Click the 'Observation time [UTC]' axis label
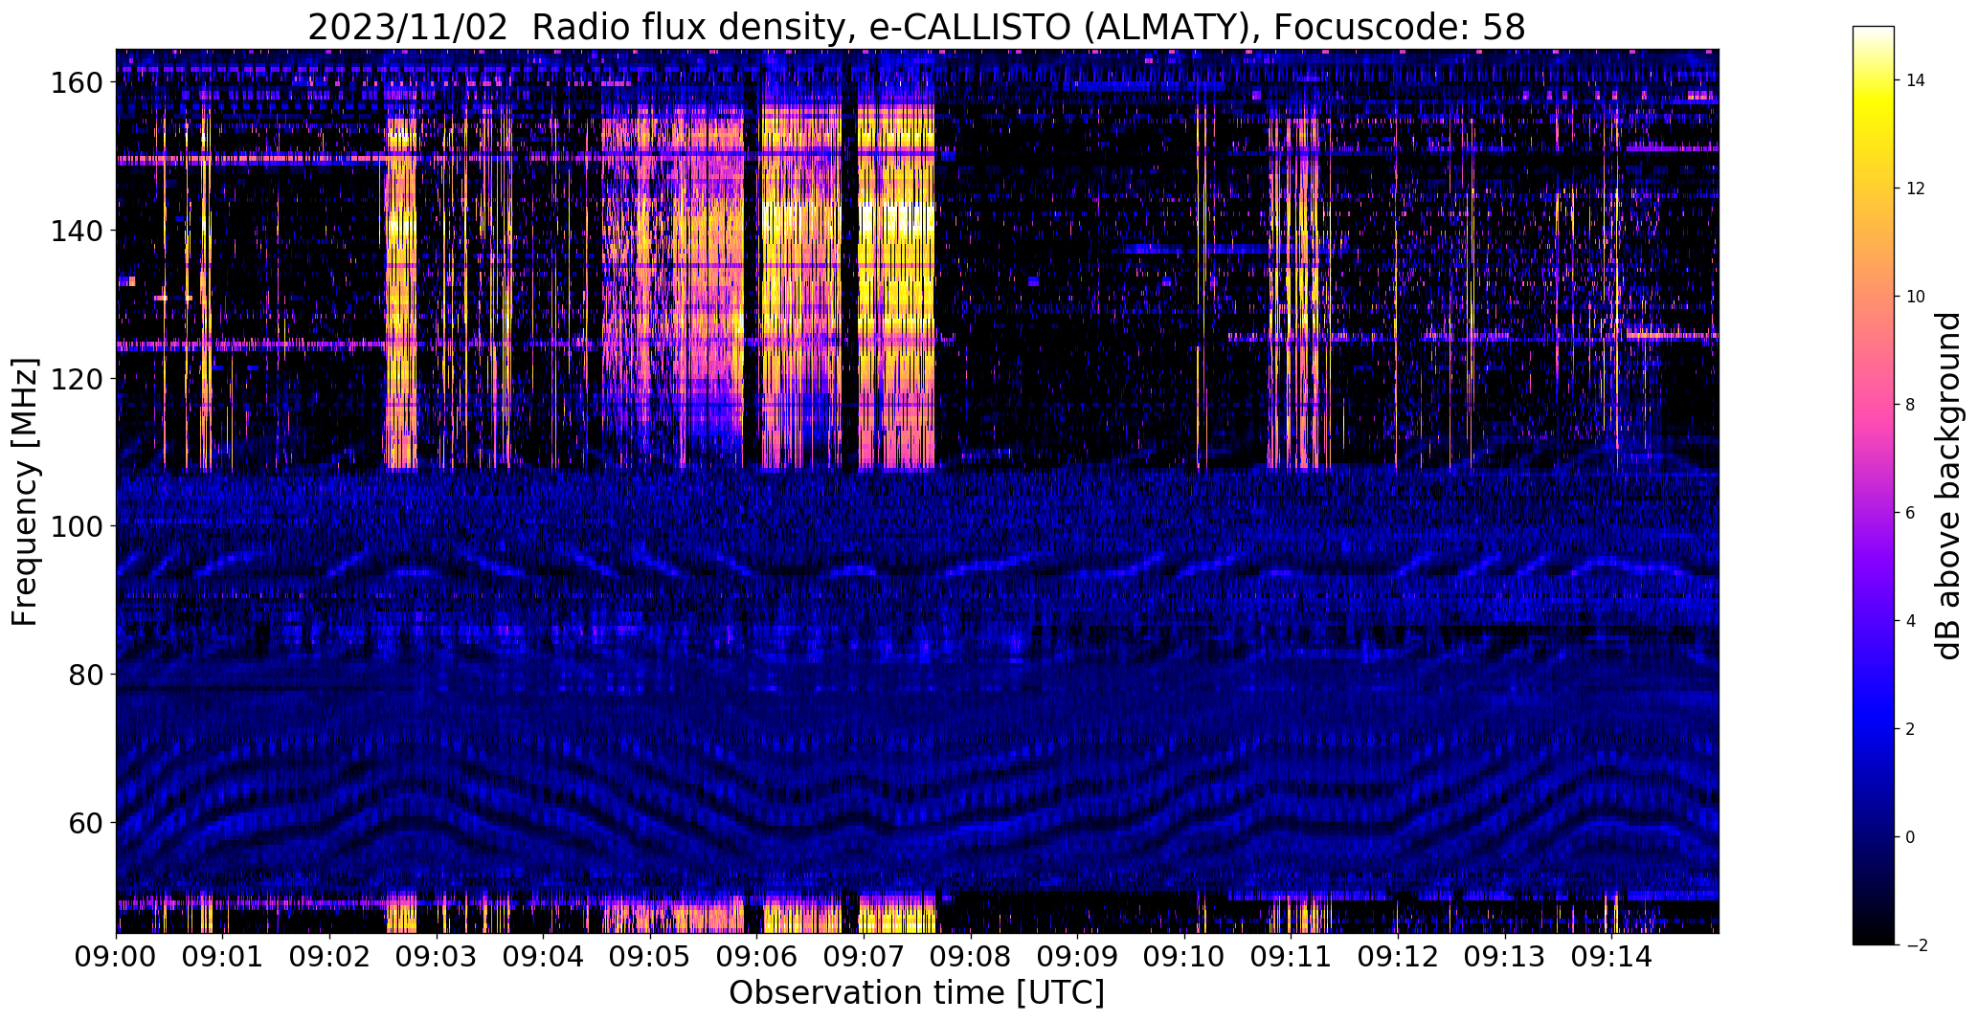1978x1021 pixels. tap(916, 993)
